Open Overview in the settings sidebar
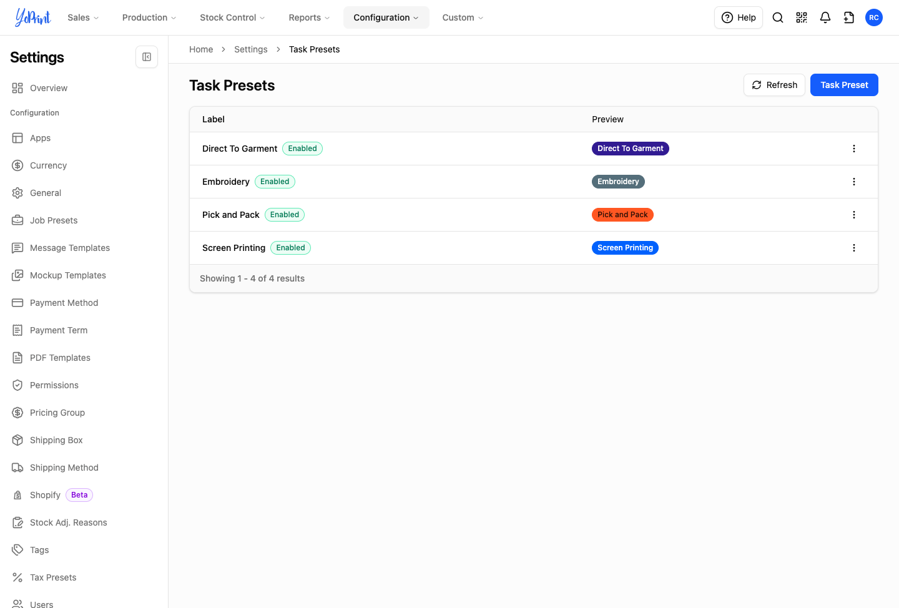This screenshot has height=608, width=899. click(x=84, y=88)
